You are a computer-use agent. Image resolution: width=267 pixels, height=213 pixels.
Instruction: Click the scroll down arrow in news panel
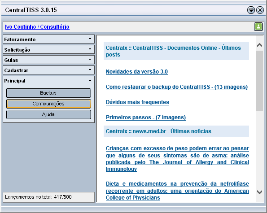click(x=259, y=192)
